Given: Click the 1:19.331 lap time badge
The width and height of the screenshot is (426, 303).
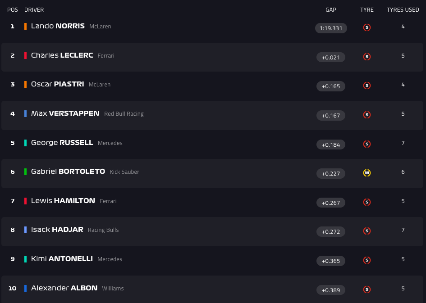Looking at the screenshot, I should point(331,28).
